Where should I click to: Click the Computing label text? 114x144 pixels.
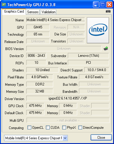(16, 128)
